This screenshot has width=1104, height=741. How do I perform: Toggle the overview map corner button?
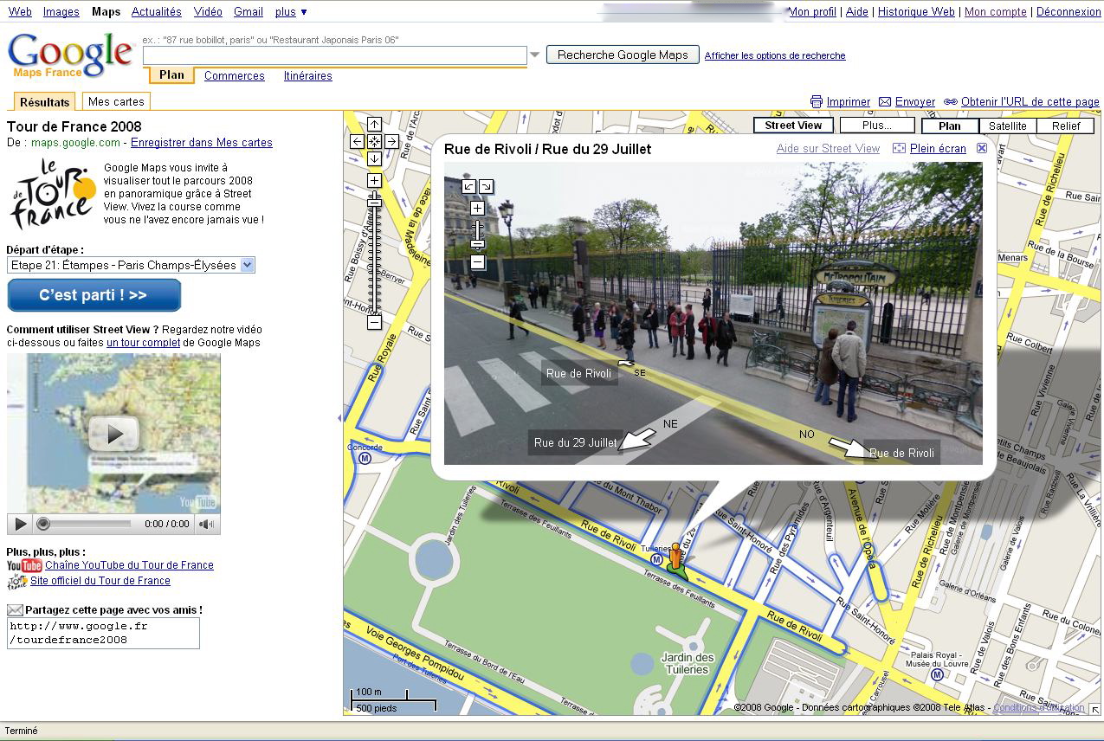pos(1095,709)
